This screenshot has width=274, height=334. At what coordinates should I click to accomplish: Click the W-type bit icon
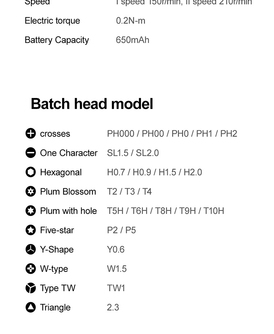tap(31, 269)
